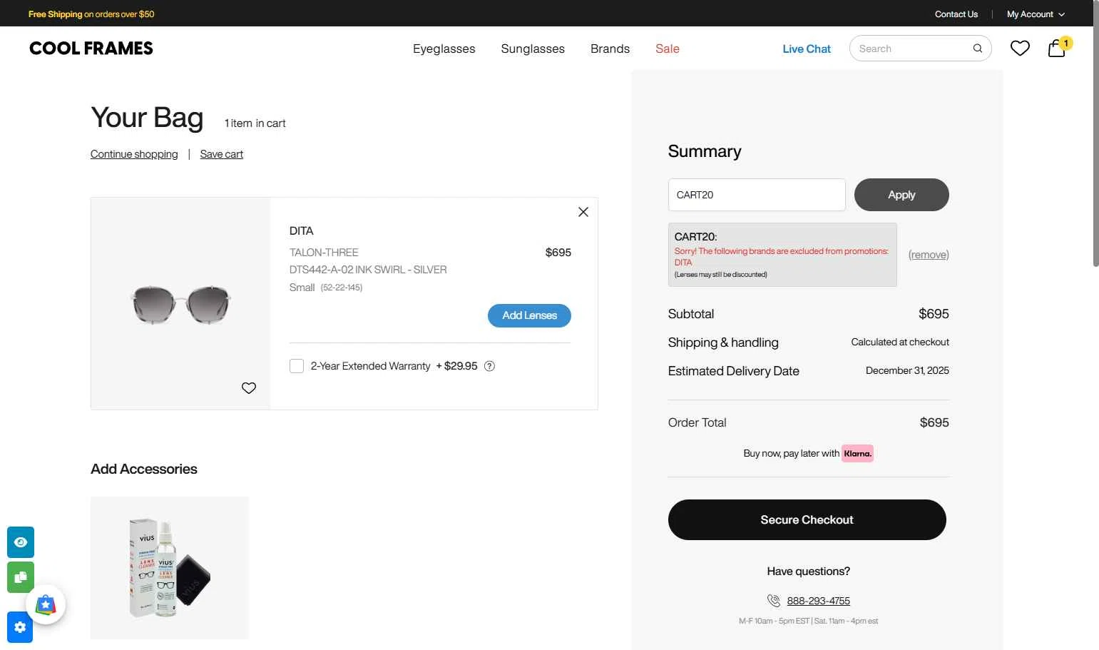Click the Add Lenses button
1099x650 pixels.
(x=529, y=315)
